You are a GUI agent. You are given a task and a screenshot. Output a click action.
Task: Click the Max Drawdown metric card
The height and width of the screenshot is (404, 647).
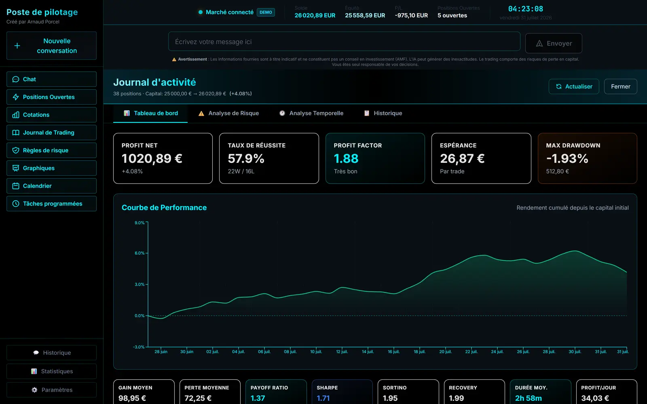pos(587,158)
